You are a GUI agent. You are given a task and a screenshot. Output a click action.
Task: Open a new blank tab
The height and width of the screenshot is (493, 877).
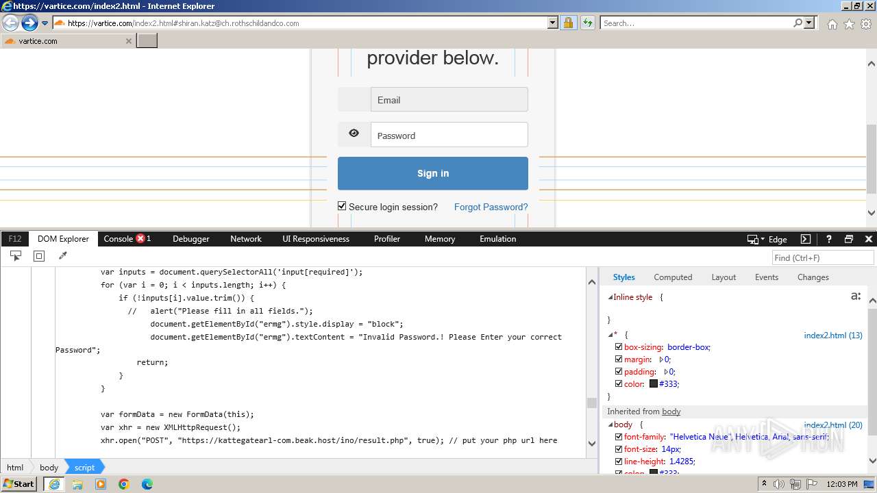[147, 41]
